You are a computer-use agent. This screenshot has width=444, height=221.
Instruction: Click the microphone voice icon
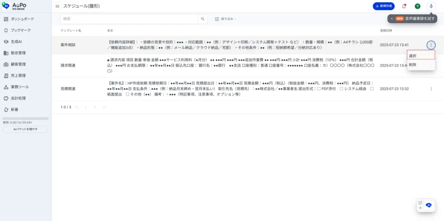(x=431, y=6)
